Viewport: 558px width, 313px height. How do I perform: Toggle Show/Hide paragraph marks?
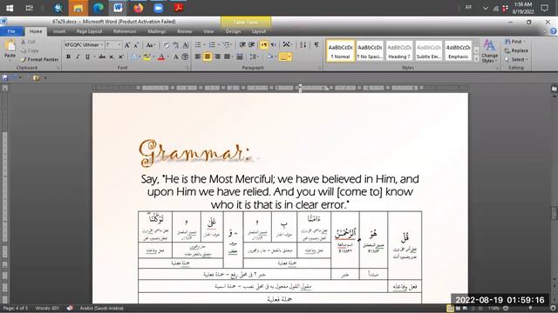click(x=316, y=44)
